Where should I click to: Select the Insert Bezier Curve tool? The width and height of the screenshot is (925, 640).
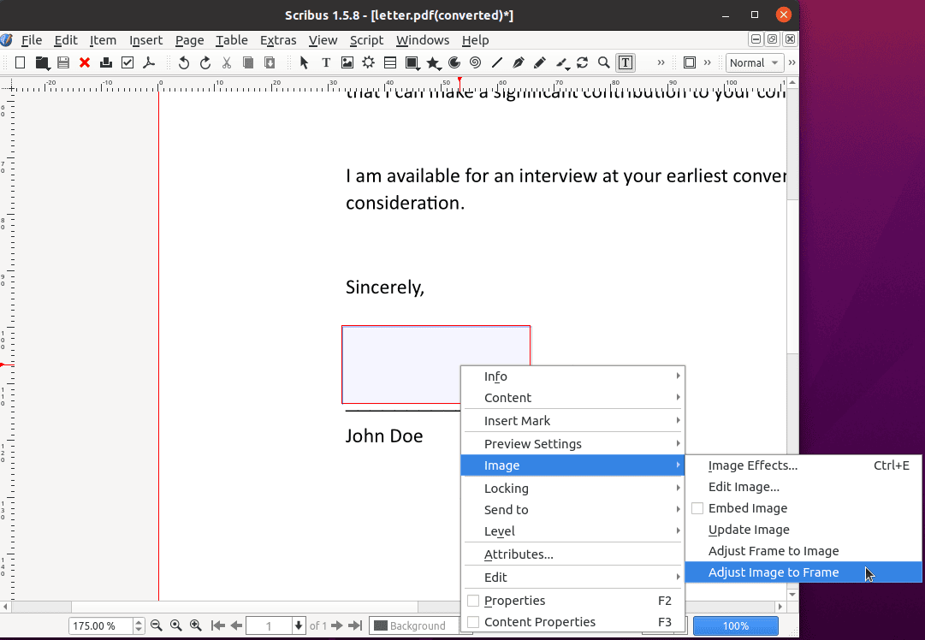518,62
